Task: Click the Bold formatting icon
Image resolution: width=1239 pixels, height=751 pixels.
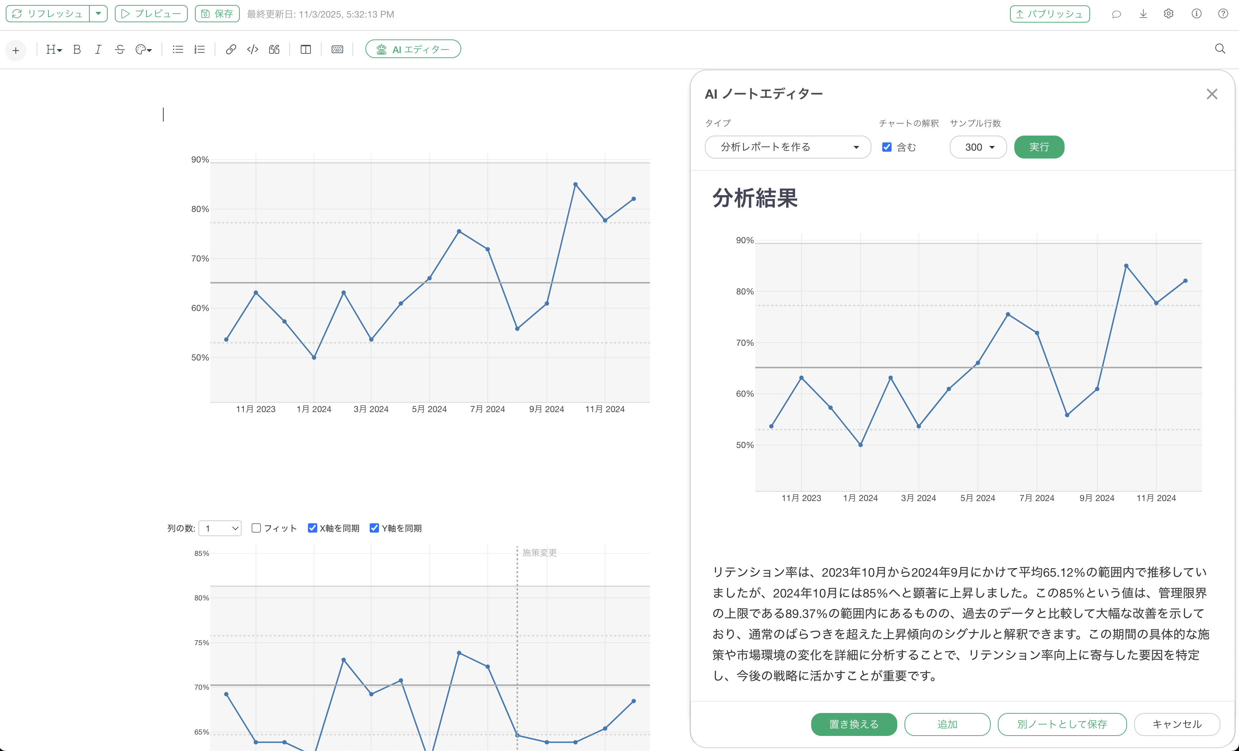Action: tap(77, 49)
